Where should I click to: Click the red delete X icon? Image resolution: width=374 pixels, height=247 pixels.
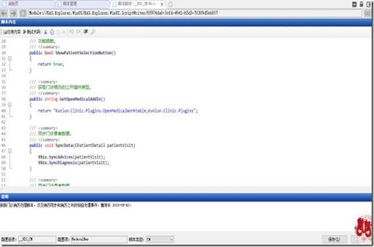tap(64, 32)
